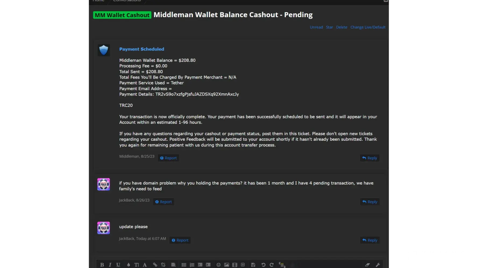Insert an ordered numbered list
Viewport: 478px width, 268px height.
pyautogui.click(x=192, y=265)
